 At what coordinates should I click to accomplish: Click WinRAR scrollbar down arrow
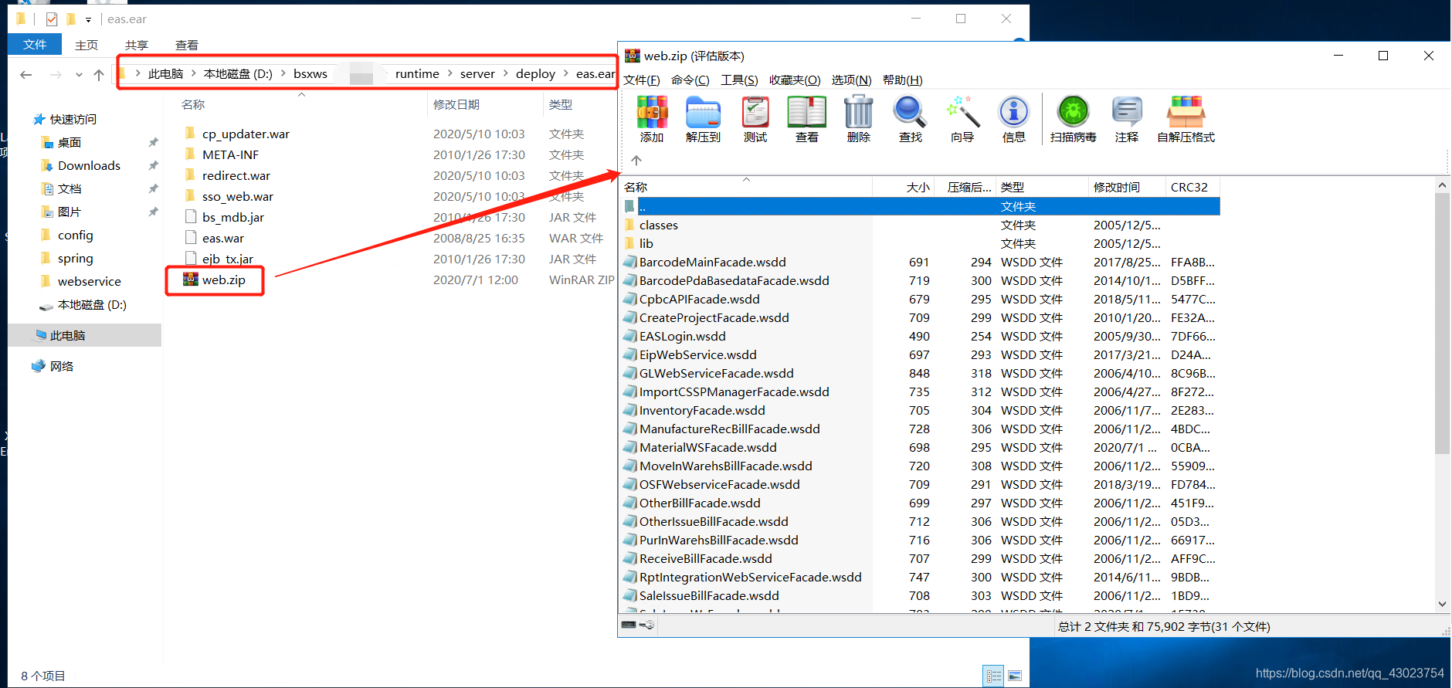(x=1442, y=604)
